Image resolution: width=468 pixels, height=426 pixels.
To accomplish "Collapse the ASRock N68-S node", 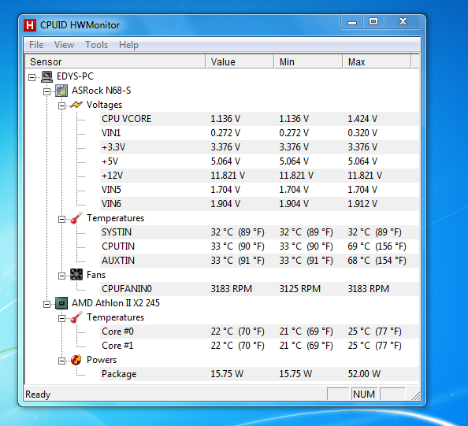I will click(46, 91).
